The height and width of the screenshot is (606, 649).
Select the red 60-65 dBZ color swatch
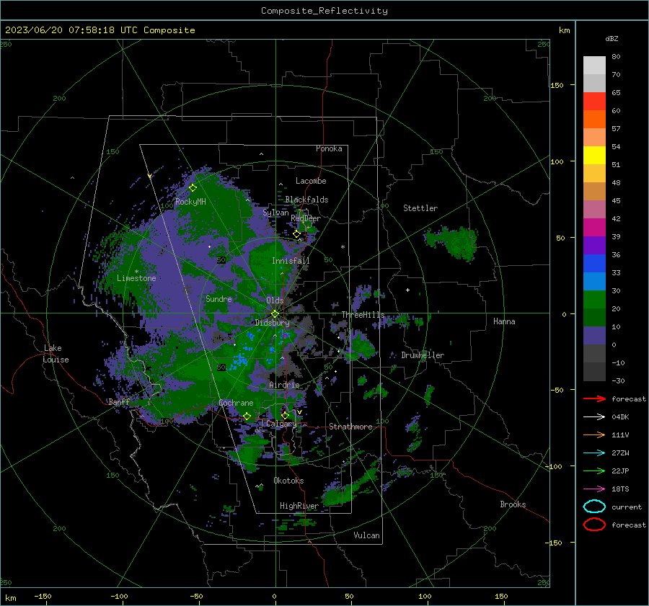coord(594,102)
